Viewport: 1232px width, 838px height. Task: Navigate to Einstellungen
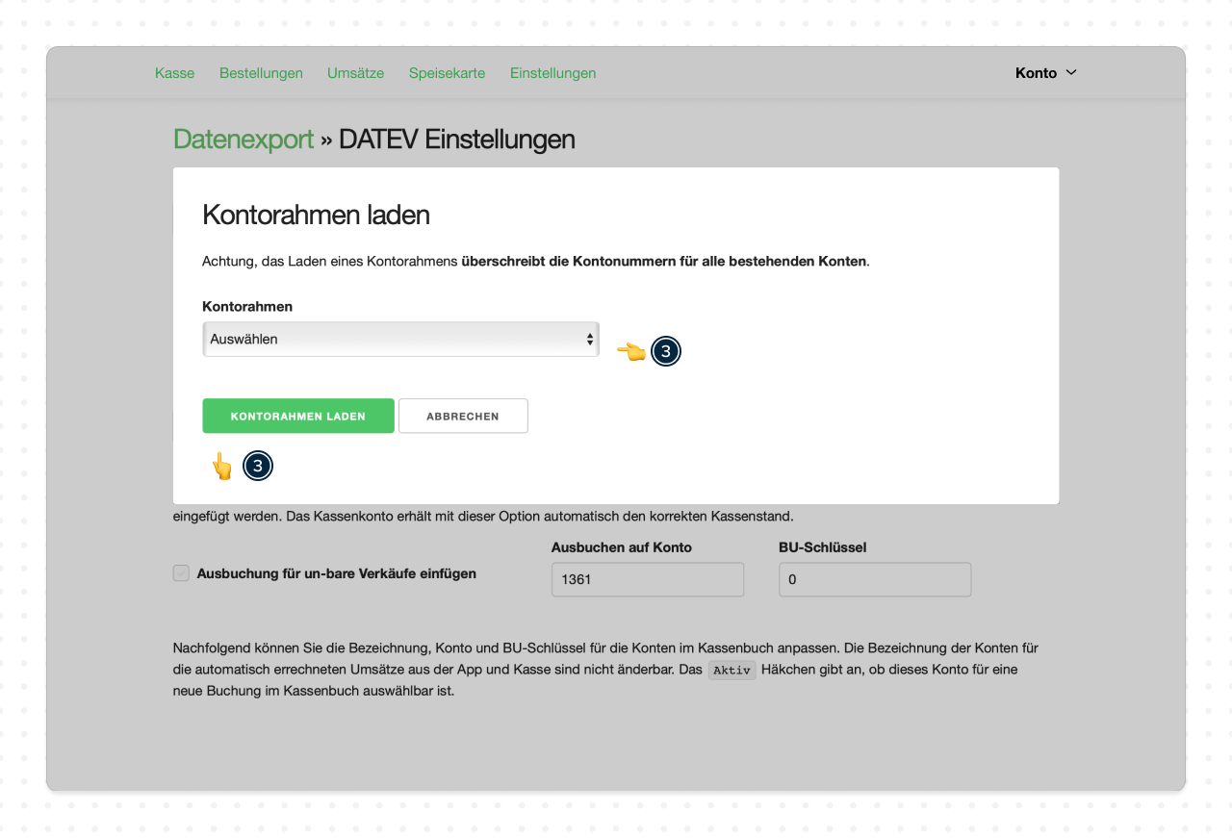click(x=552, y=73)
